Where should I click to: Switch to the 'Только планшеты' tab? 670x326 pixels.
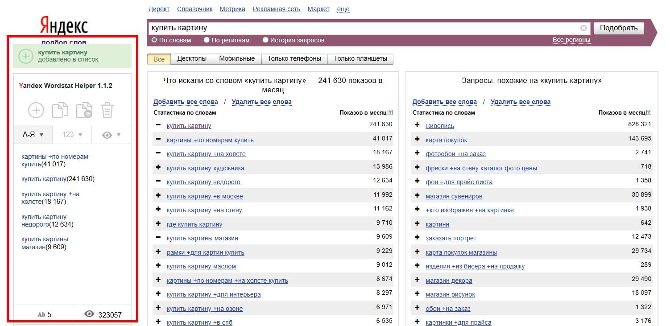(x=360, y=59)
